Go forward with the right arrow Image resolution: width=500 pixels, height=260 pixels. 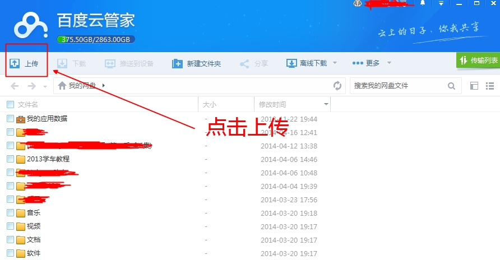click(31, 86)
